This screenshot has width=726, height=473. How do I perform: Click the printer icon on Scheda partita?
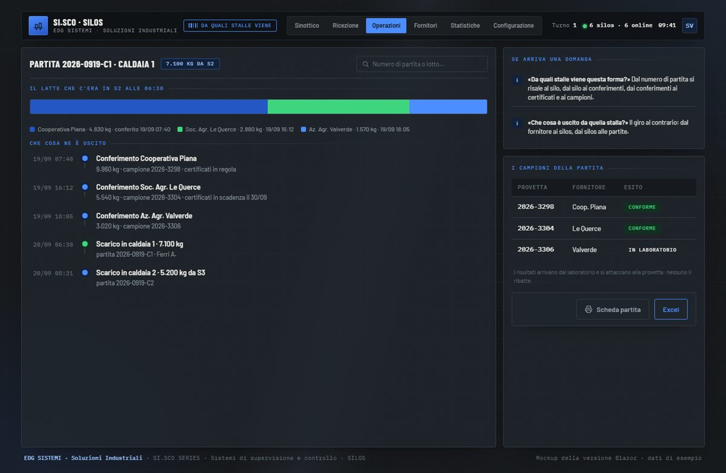coord(589,310)
